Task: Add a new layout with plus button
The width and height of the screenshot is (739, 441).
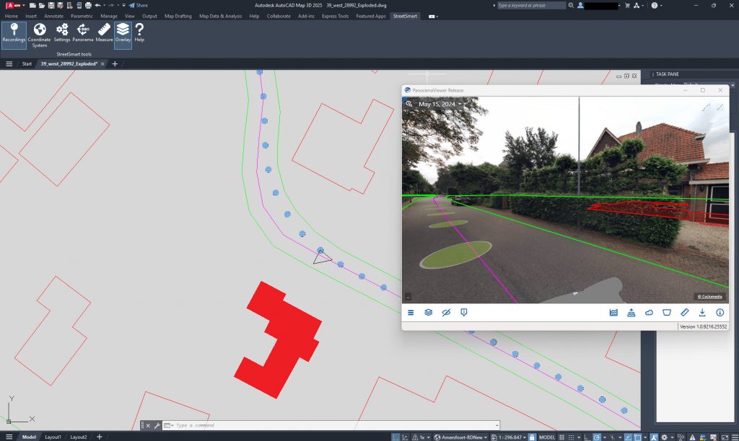Action: pyautogui.click(x=99, y=437)
